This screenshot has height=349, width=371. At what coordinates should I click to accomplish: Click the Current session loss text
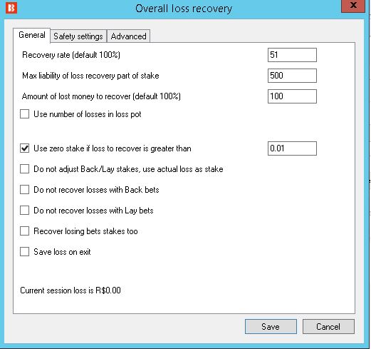pos(70,290)
